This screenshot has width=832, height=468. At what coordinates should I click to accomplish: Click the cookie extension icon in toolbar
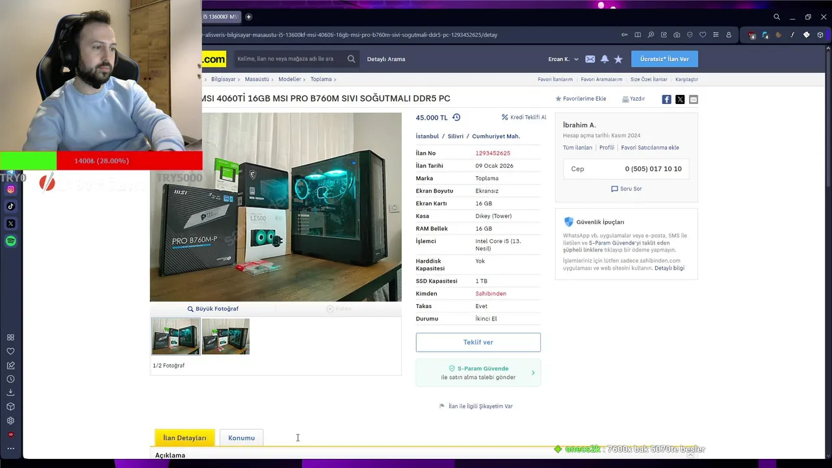[x=779, y=34]
